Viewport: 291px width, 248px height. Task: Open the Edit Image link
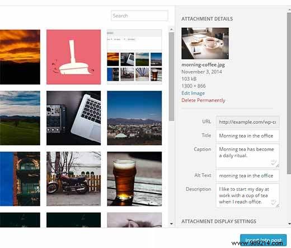tap(193, 93)
